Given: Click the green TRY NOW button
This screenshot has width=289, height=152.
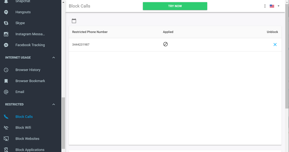Looking at the screenshot, I should pyautogui.click(x=175, y=6).
